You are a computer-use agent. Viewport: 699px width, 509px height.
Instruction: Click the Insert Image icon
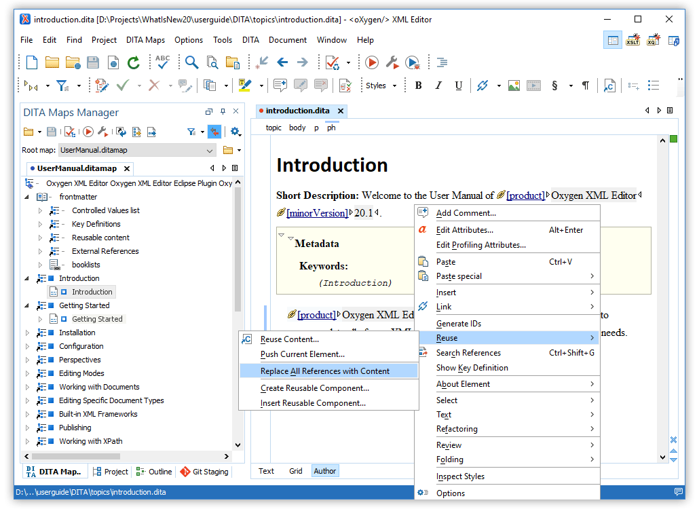pos(514,86)
